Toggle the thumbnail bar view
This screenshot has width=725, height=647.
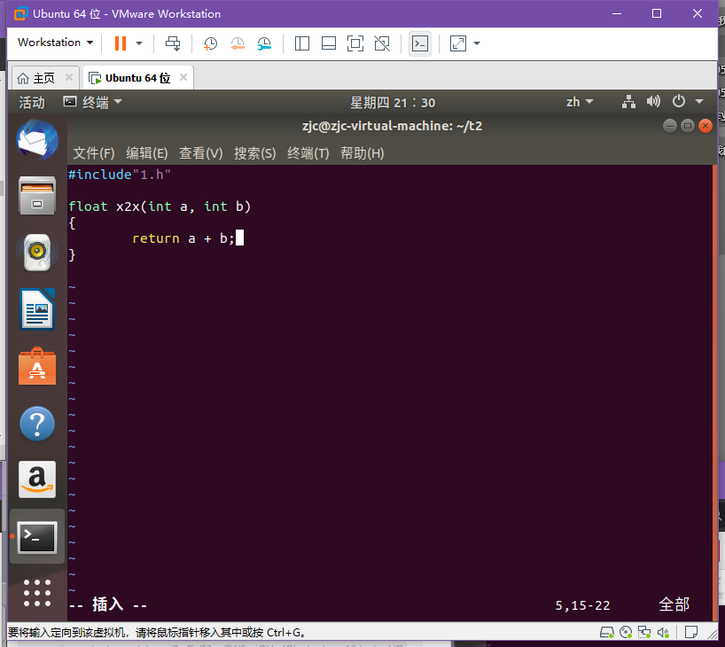[329, 43]
